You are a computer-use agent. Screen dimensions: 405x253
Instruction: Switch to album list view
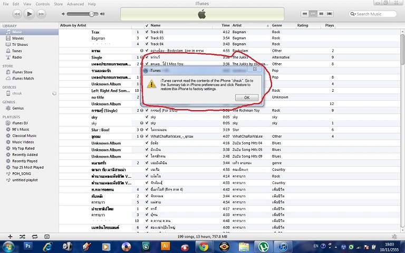tap(313, 14)
